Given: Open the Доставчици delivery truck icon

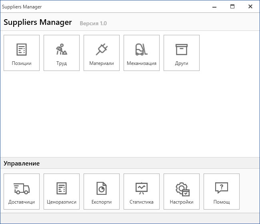Looking at the screenshot, I should (x=22, y=188).
